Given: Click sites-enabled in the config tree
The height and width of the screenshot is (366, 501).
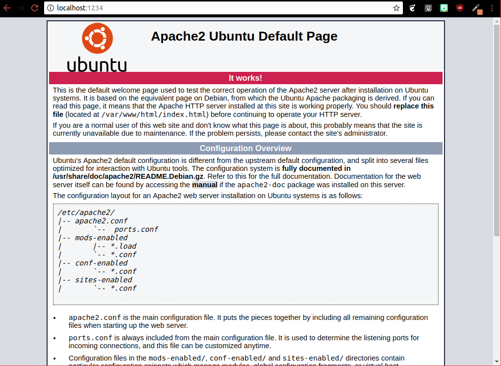Looking at the screenshot, I should 103,280.
